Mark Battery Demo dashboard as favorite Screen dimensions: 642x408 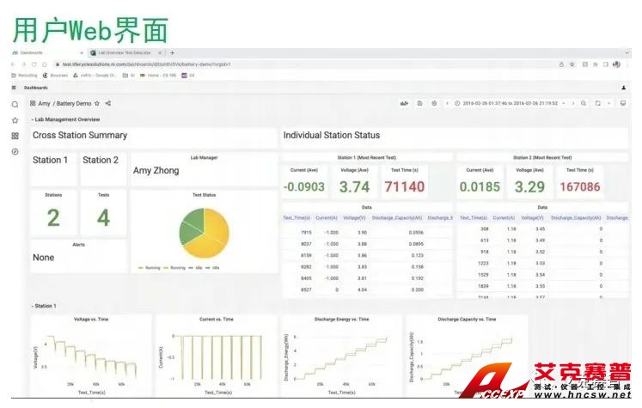(x=96, y=103)
